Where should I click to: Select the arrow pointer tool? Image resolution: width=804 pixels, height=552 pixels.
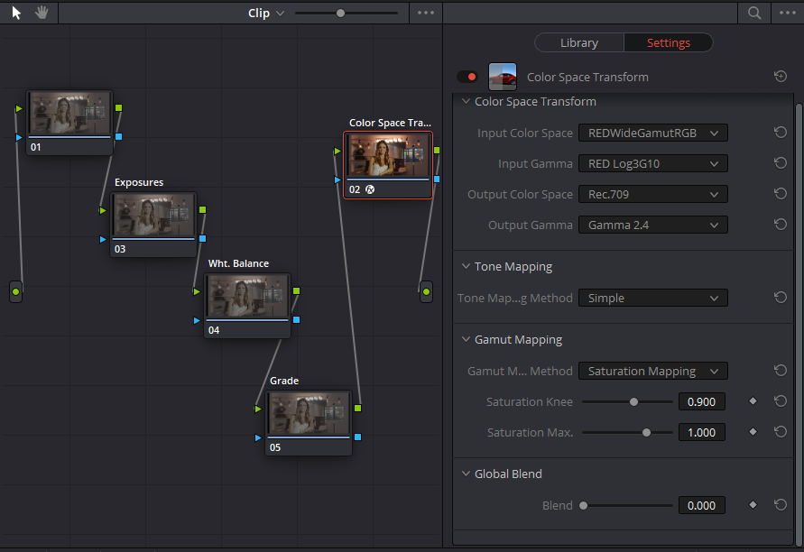(16, 13)
